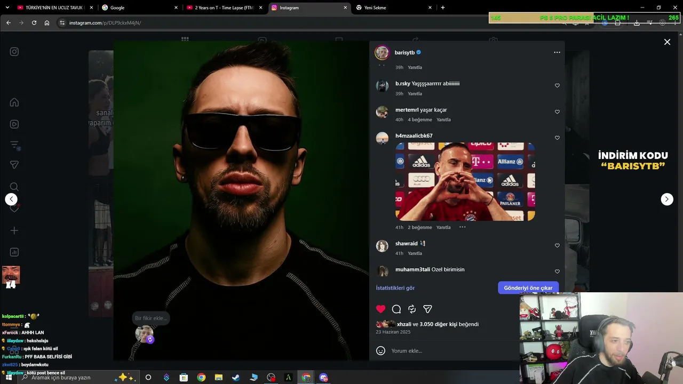Close the Google browser tab
This screenshot has width=683, height=384.
[x=176, y=7]
